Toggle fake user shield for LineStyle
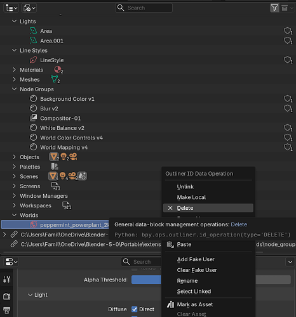 pyautogui.click(x=288, y=60)
